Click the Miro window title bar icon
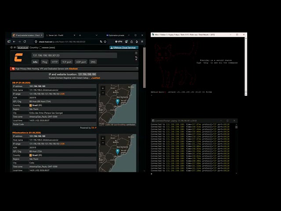This screenshot has width=281, height=211. pyautogui.click(x=153, y=34)
